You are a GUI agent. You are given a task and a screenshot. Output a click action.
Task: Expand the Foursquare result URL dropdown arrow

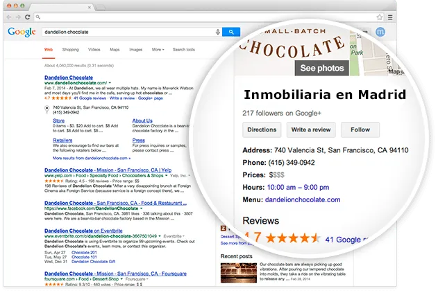click(x=121, y=279)
